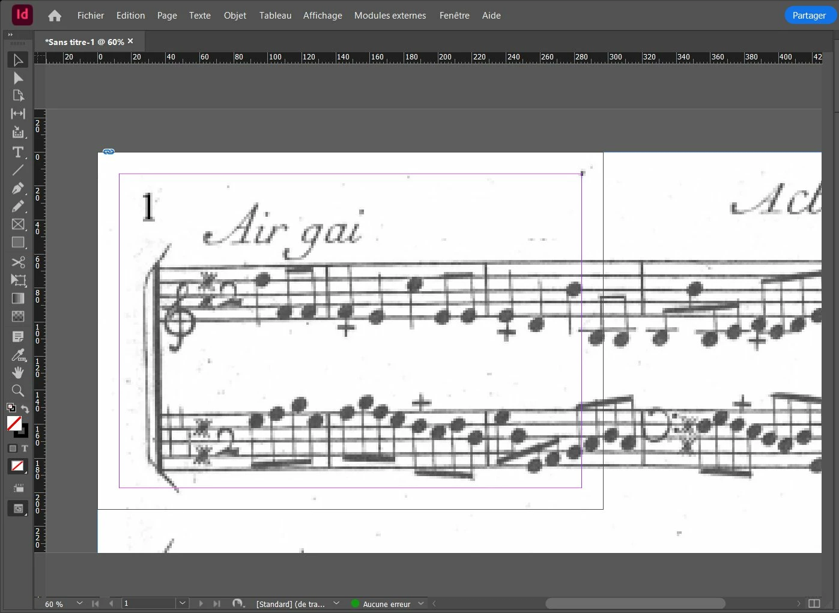Select the Content Collector tool
Screen dimensions: 839x613
click(18, 132)
